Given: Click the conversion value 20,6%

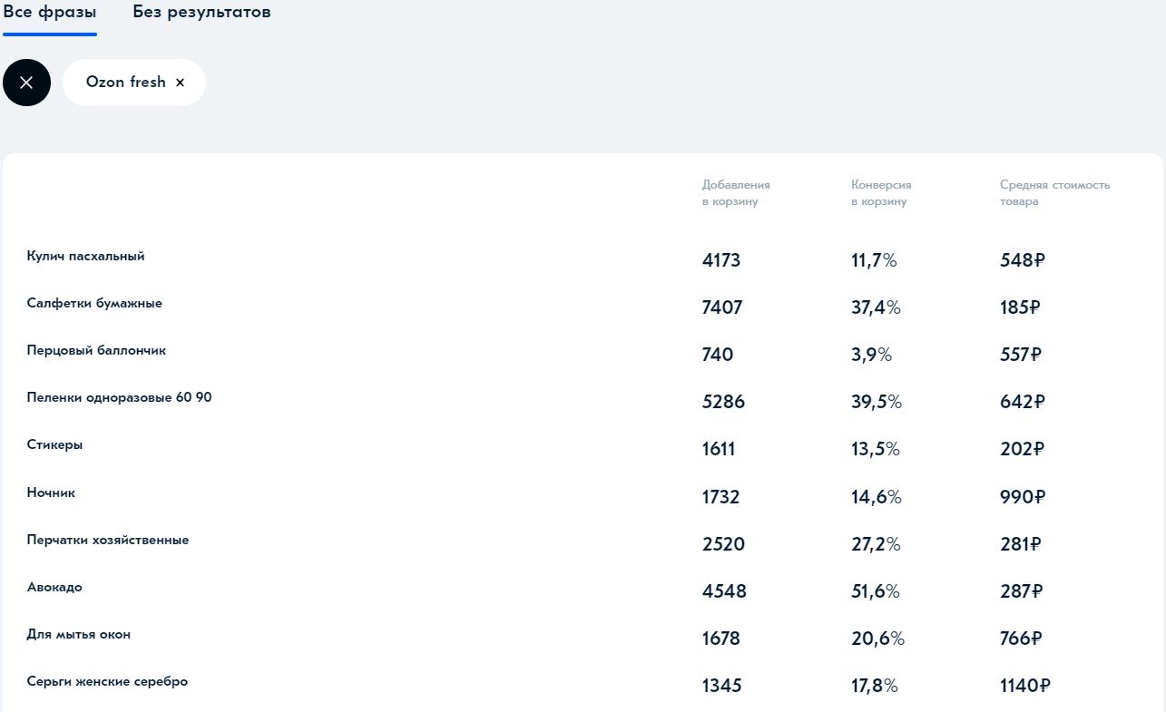Looking at the screenshot, I should 878,639.
